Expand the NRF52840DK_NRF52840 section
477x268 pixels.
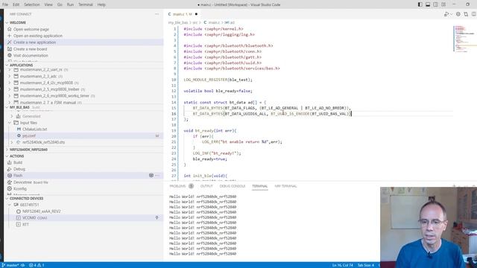tap(28, 150)
